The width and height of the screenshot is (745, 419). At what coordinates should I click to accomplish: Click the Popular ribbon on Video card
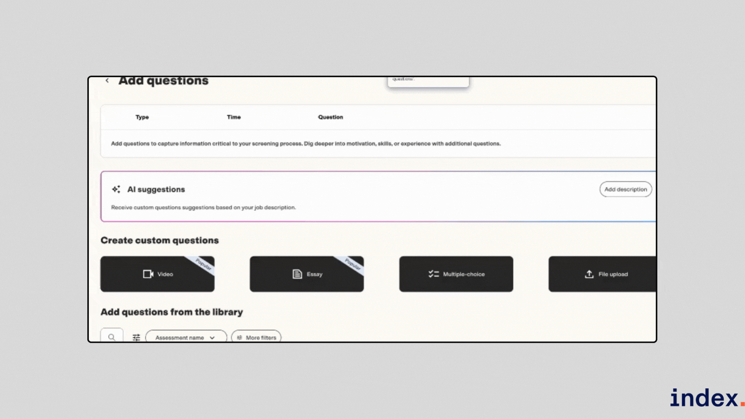coord(204,264)
